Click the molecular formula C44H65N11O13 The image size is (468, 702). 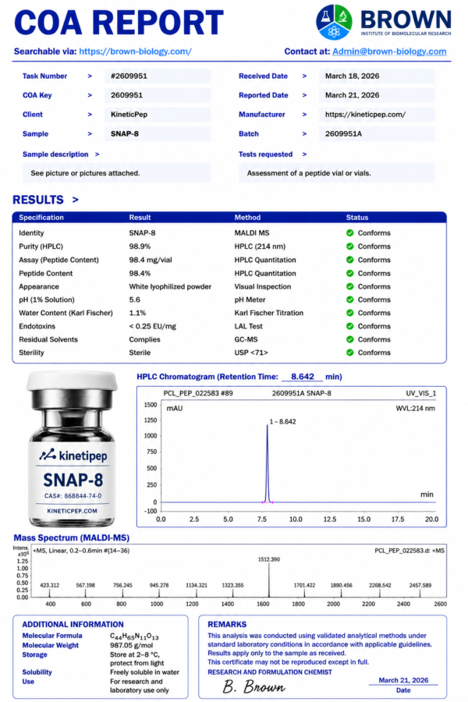tap(134, 636)
